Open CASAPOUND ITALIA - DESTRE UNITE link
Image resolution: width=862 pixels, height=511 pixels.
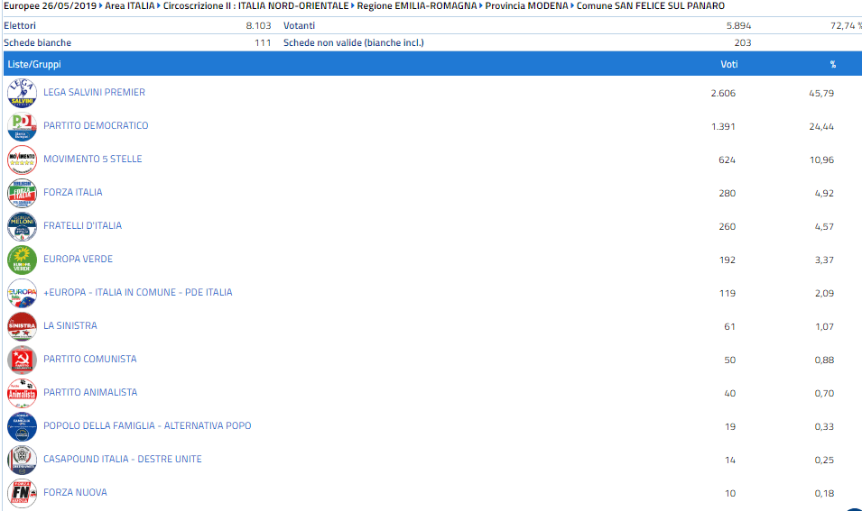(122, 459)
